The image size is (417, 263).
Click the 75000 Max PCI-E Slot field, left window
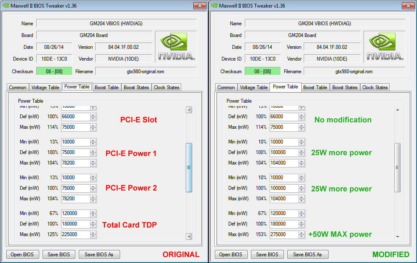(75, 127)
